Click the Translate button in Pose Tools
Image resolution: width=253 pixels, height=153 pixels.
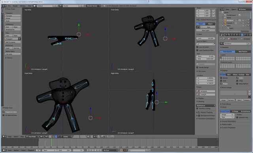pos(13,16)
